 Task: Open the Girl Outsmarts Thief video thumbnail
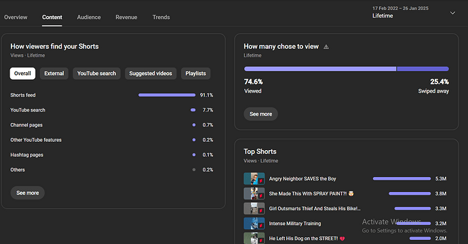254,208
